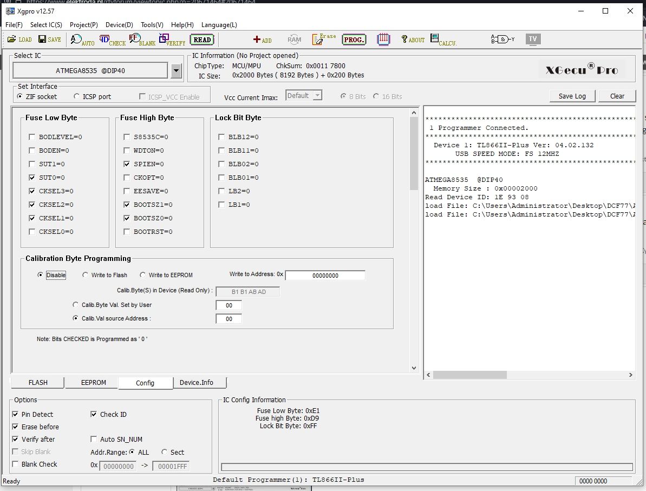Click the Write to Address input field
This screenshot has width=646, height=491.
pyautogui.click(x=325, y=276)
